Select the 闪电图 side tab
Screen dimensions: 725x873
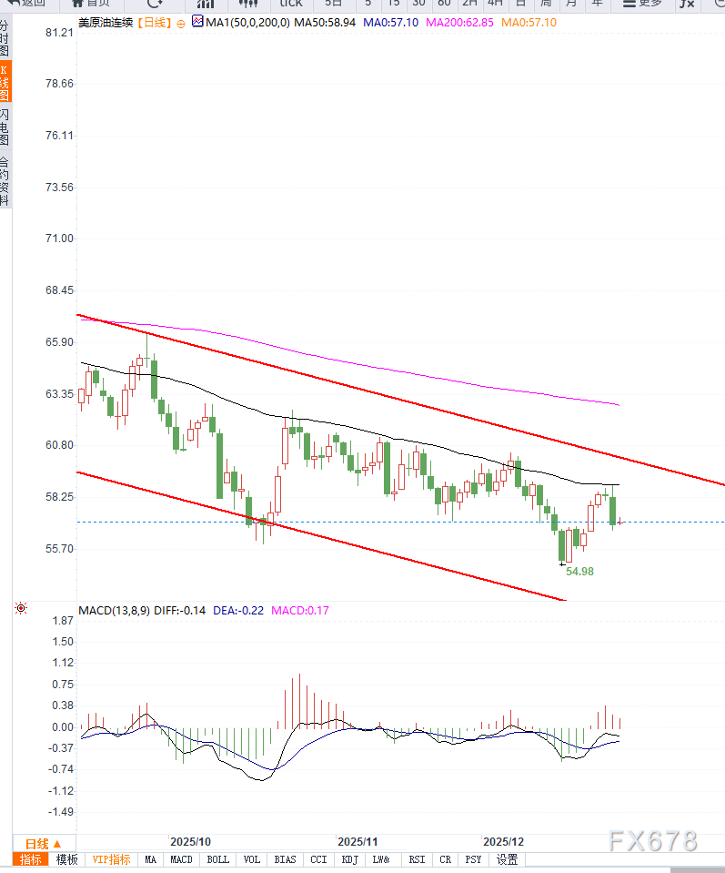[5, 127]
